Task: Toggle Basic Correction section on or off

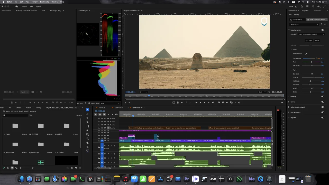Action: click(x=323, y=30)
